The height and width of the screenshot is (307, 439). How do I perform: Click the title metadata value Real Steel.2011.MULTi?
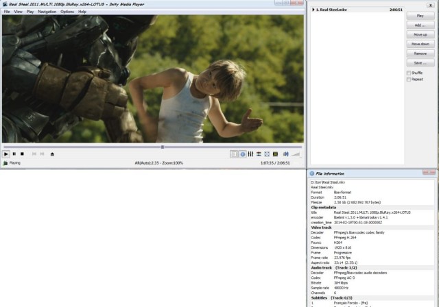[x=372, y=212]
